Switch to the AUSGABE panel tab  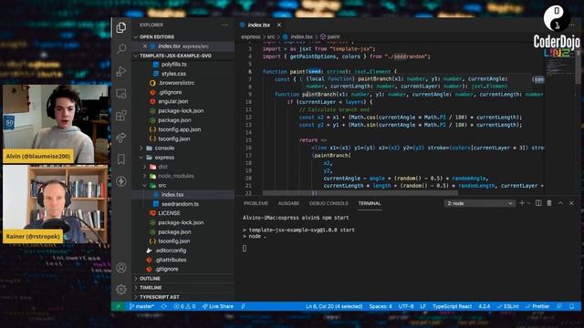coord(288,203)
